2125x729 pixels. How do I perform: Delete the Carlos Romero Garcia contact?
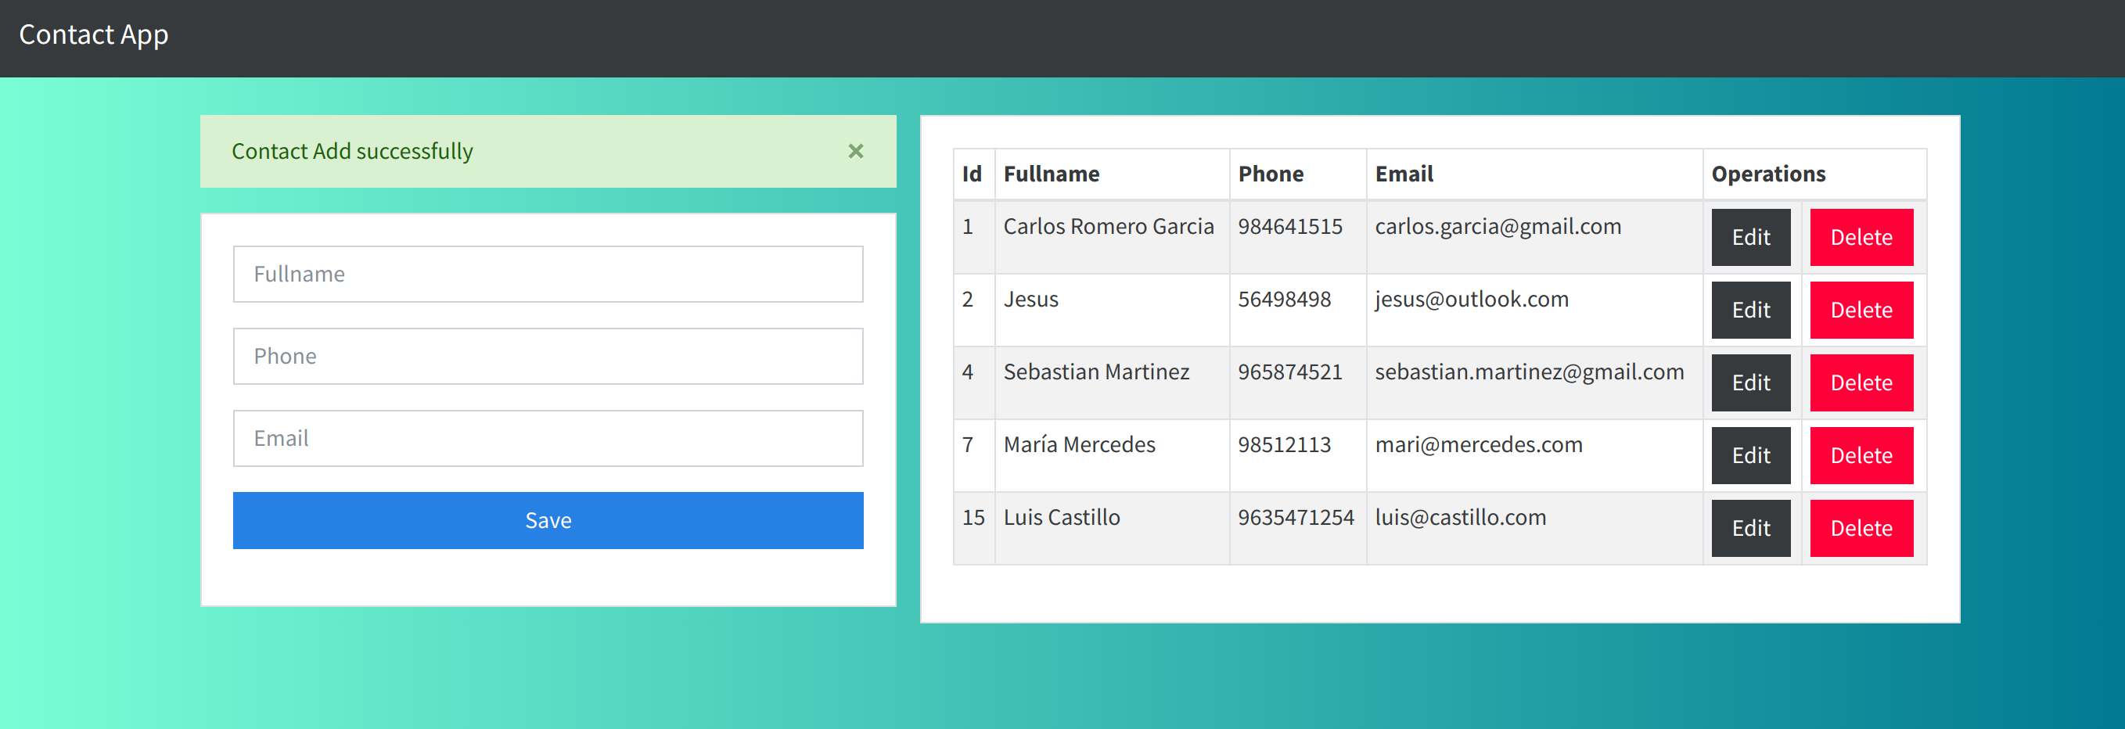[x=1861, y=238]
